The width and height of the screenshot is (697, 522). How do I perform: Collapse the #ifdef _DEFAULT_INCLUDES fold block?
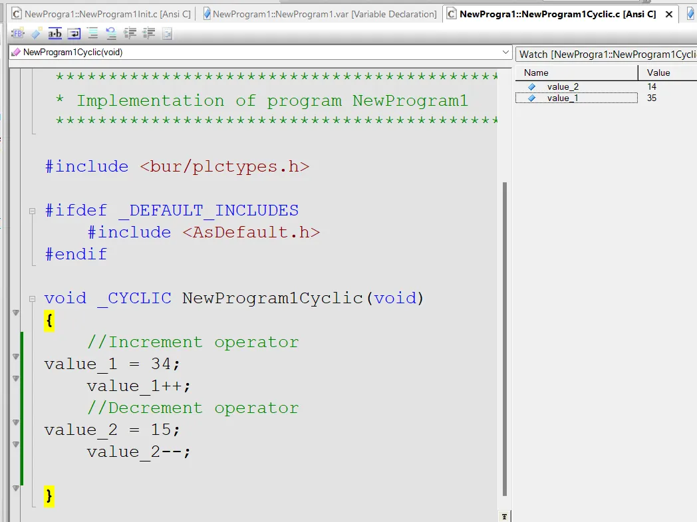(32, 211)
